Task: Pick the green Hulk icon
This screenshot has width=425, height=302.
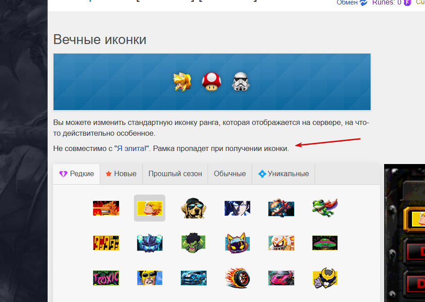Action: click(x=194, y=243)
